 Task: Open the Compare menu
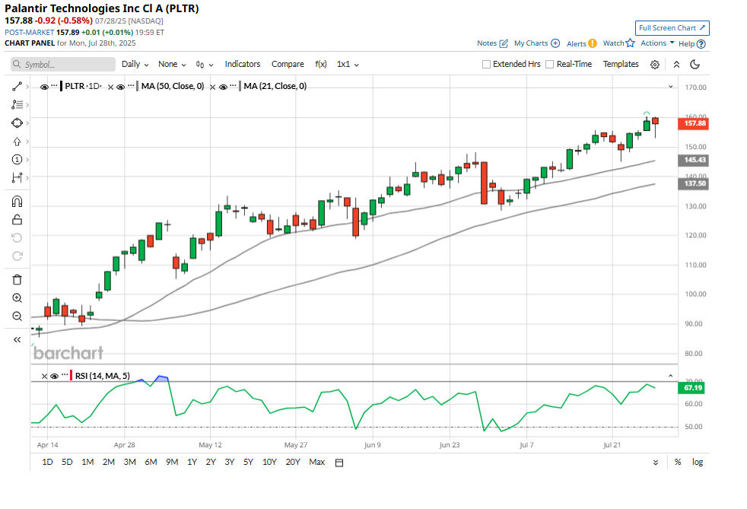click(x=288, y=65)
